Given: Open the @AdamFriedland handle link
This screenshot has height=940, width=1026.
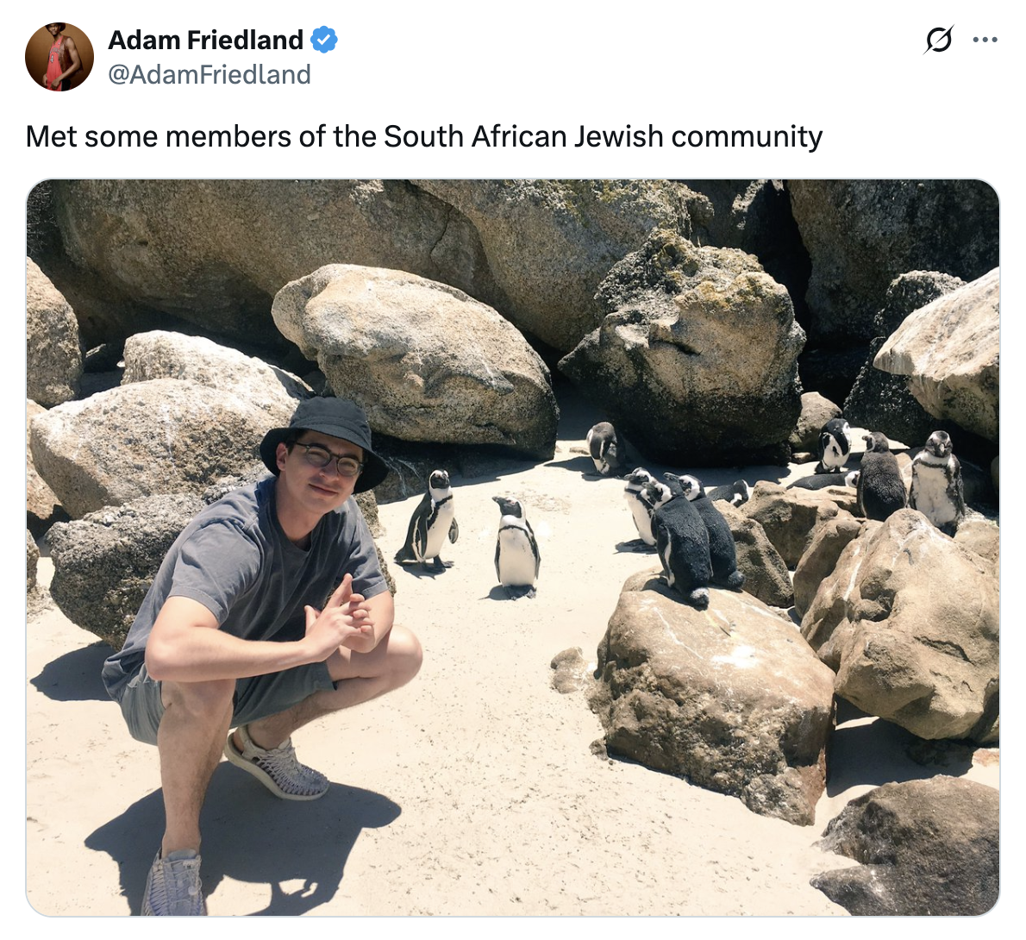Looking at the screenshot, I should click(x=209, y=75).
